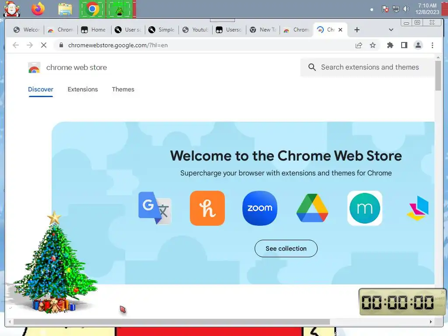Screen dimensions: 448x336
Task: Switch to the New Tab browser tab
Action: point(262,30)
